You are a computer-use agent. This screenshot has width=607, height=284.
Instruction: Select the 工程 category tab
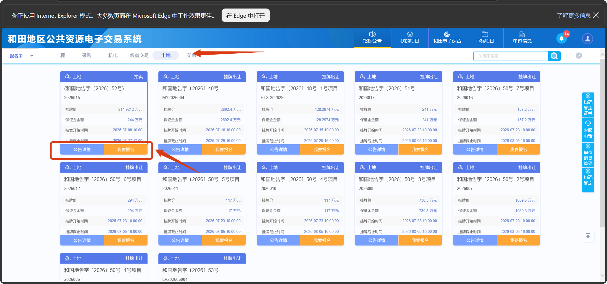click(x=60, y=56)
